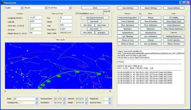Click the Year input field
Screen dimensions: 191x110
pyautogui.click(x=65, y=25)
